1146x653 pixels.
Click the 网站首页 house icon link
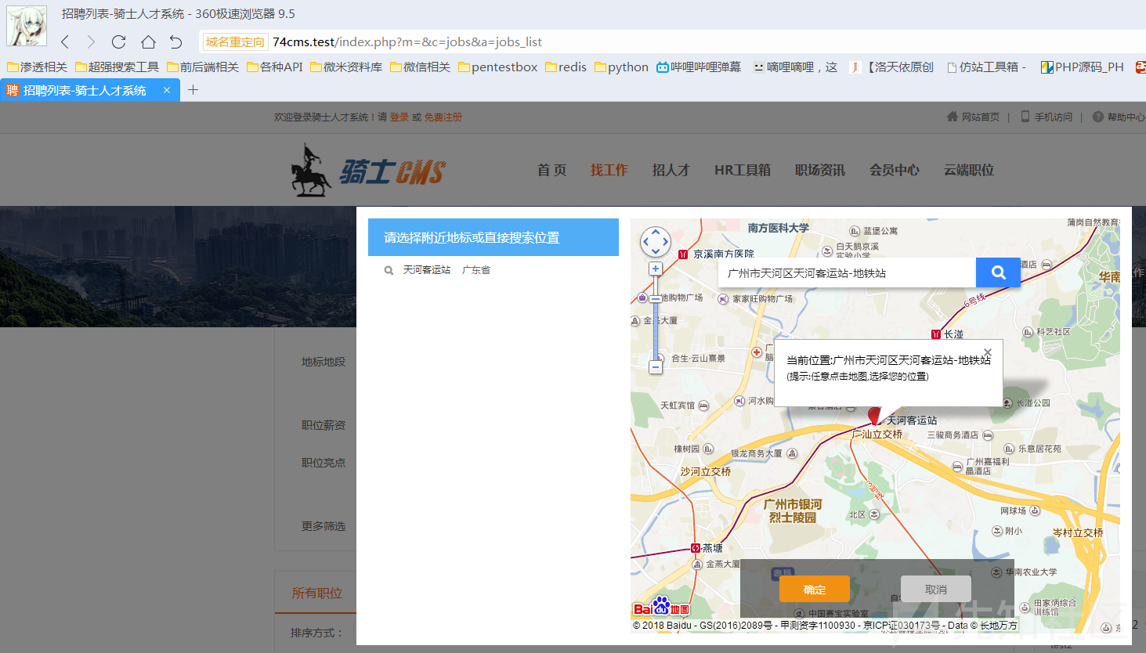pos(973,117)
